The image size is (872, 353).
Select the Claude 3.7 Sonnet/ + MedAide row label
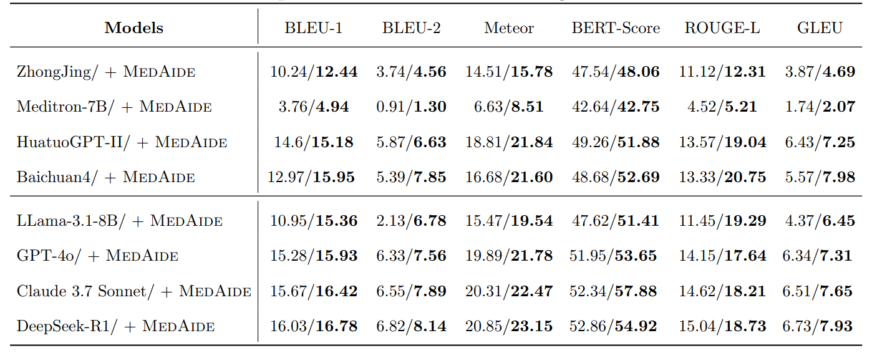(x=134, y=291)
